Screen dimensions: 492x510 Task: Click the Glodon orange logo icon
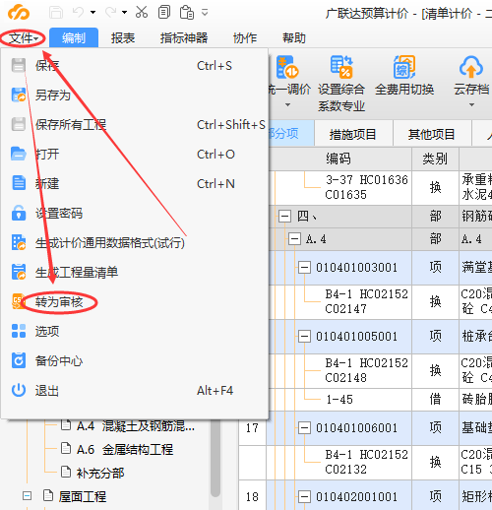[x=19, y=13]
